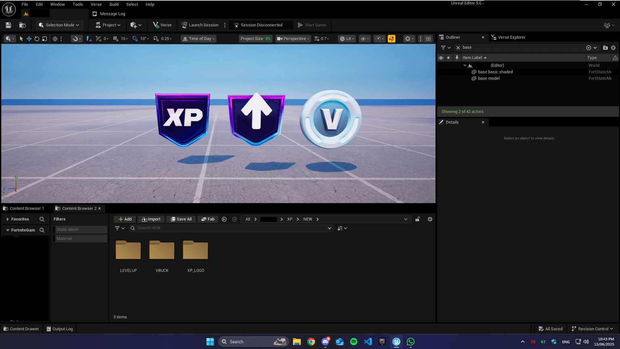The height and width of the screenshot is (349, 620).
Task: Expand the Favorites section
Action: (8, 219)
